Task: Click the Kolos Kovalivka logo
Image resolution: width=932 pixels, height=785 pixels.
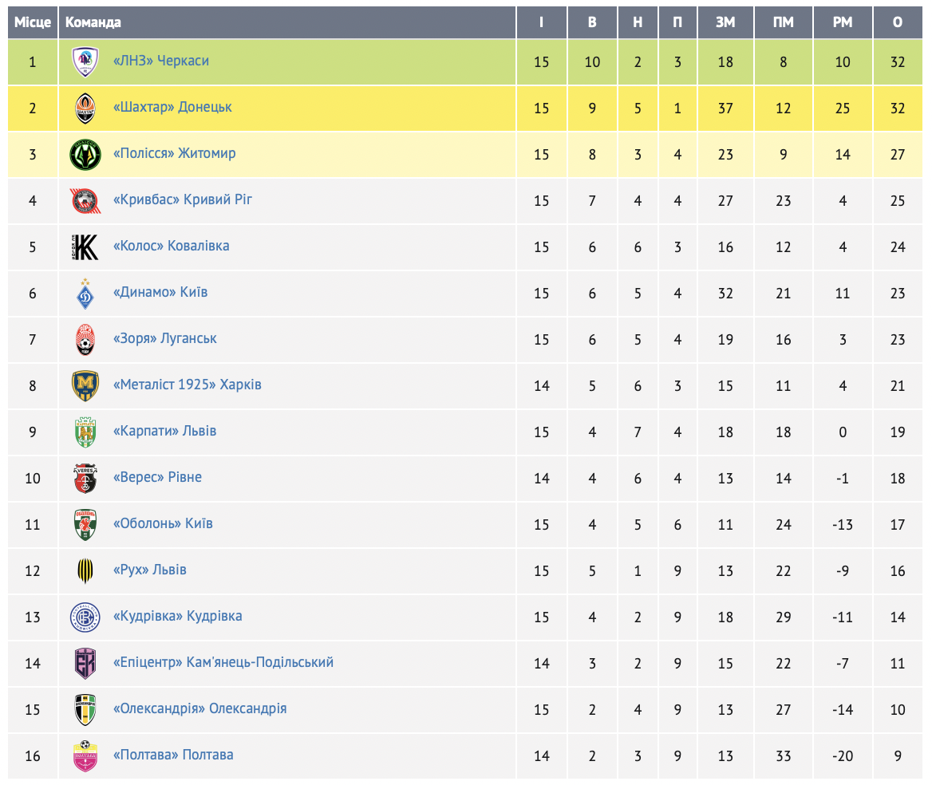Action: [85, 247]
